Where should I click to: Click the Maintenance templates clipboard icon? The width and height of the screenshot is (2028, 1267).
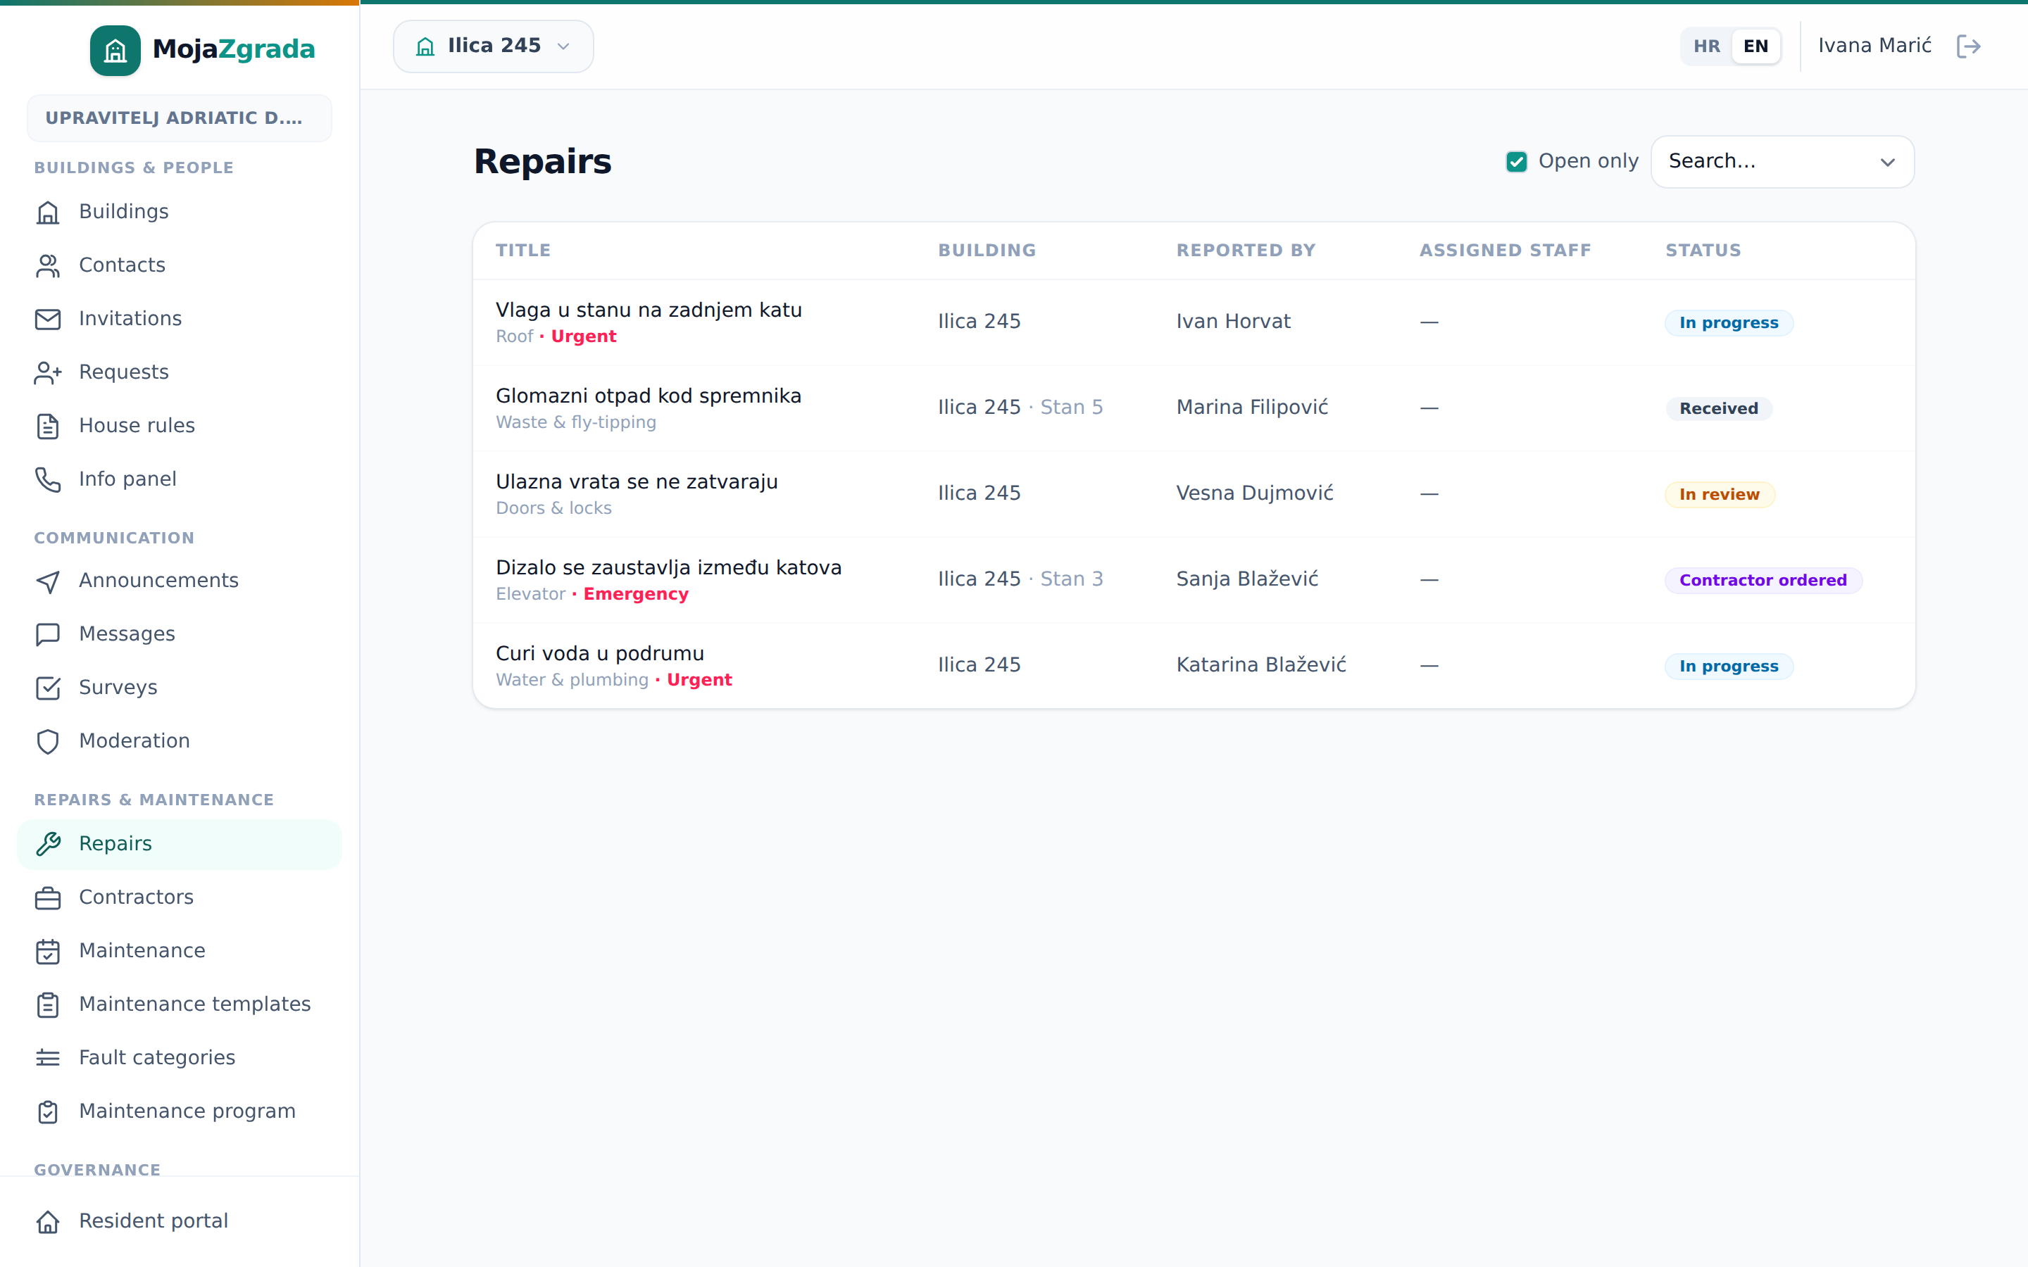tap(48, 1004)
